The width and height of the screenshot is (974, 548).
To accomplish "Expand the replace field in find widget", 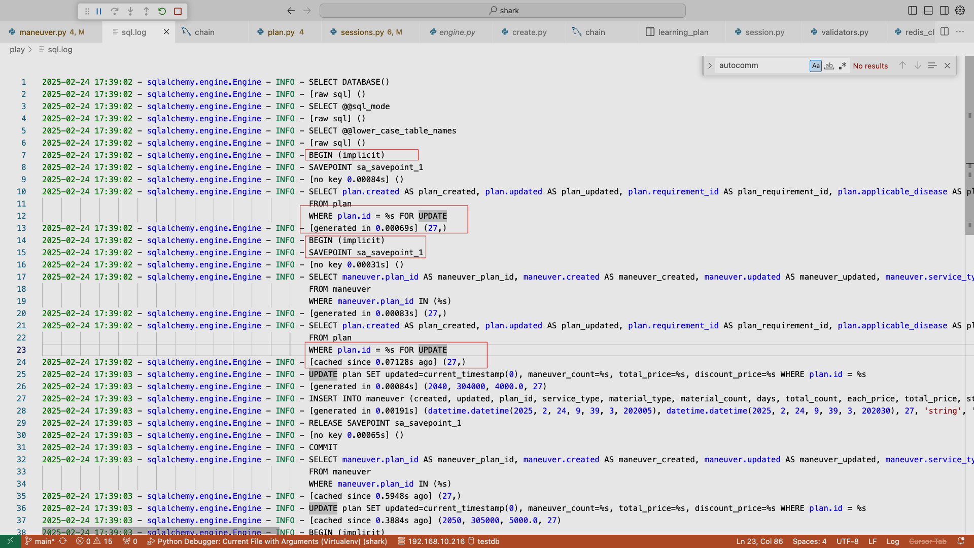I will [x=710, y=65].
